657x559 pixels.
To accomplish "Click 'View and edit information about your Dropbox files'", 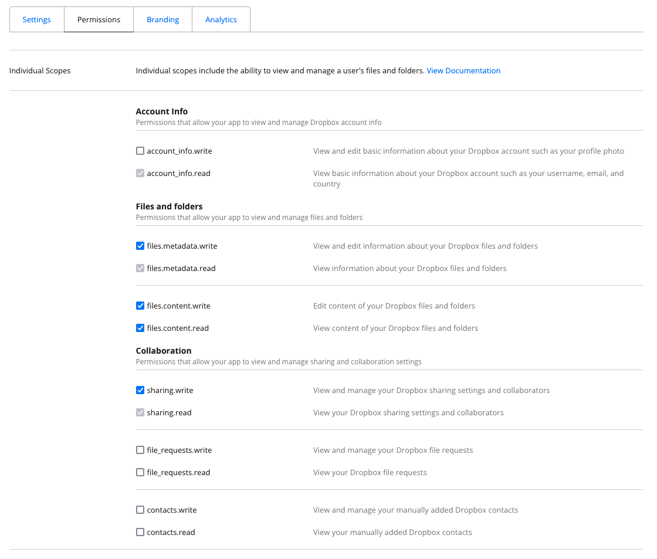I will [x=425, y=246].
